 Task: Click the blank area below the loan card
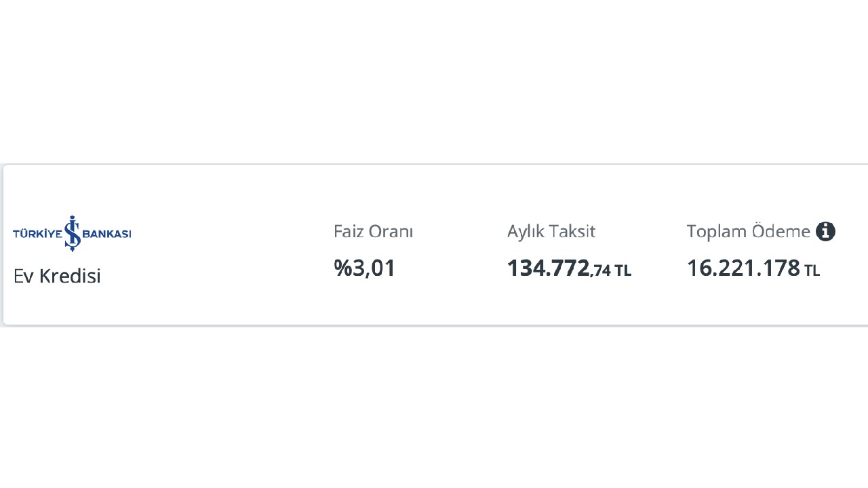pos(434,407)
